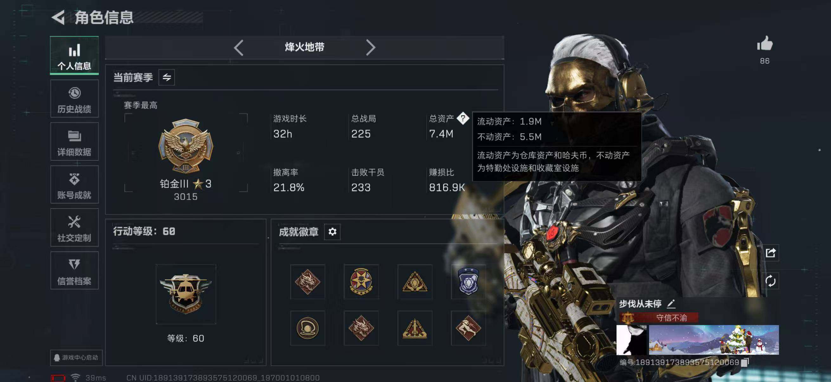The width and height of the screenshot is (831, 382).
Task: Click the thumbs-up like icon
Action: click(x=765, y=43)
